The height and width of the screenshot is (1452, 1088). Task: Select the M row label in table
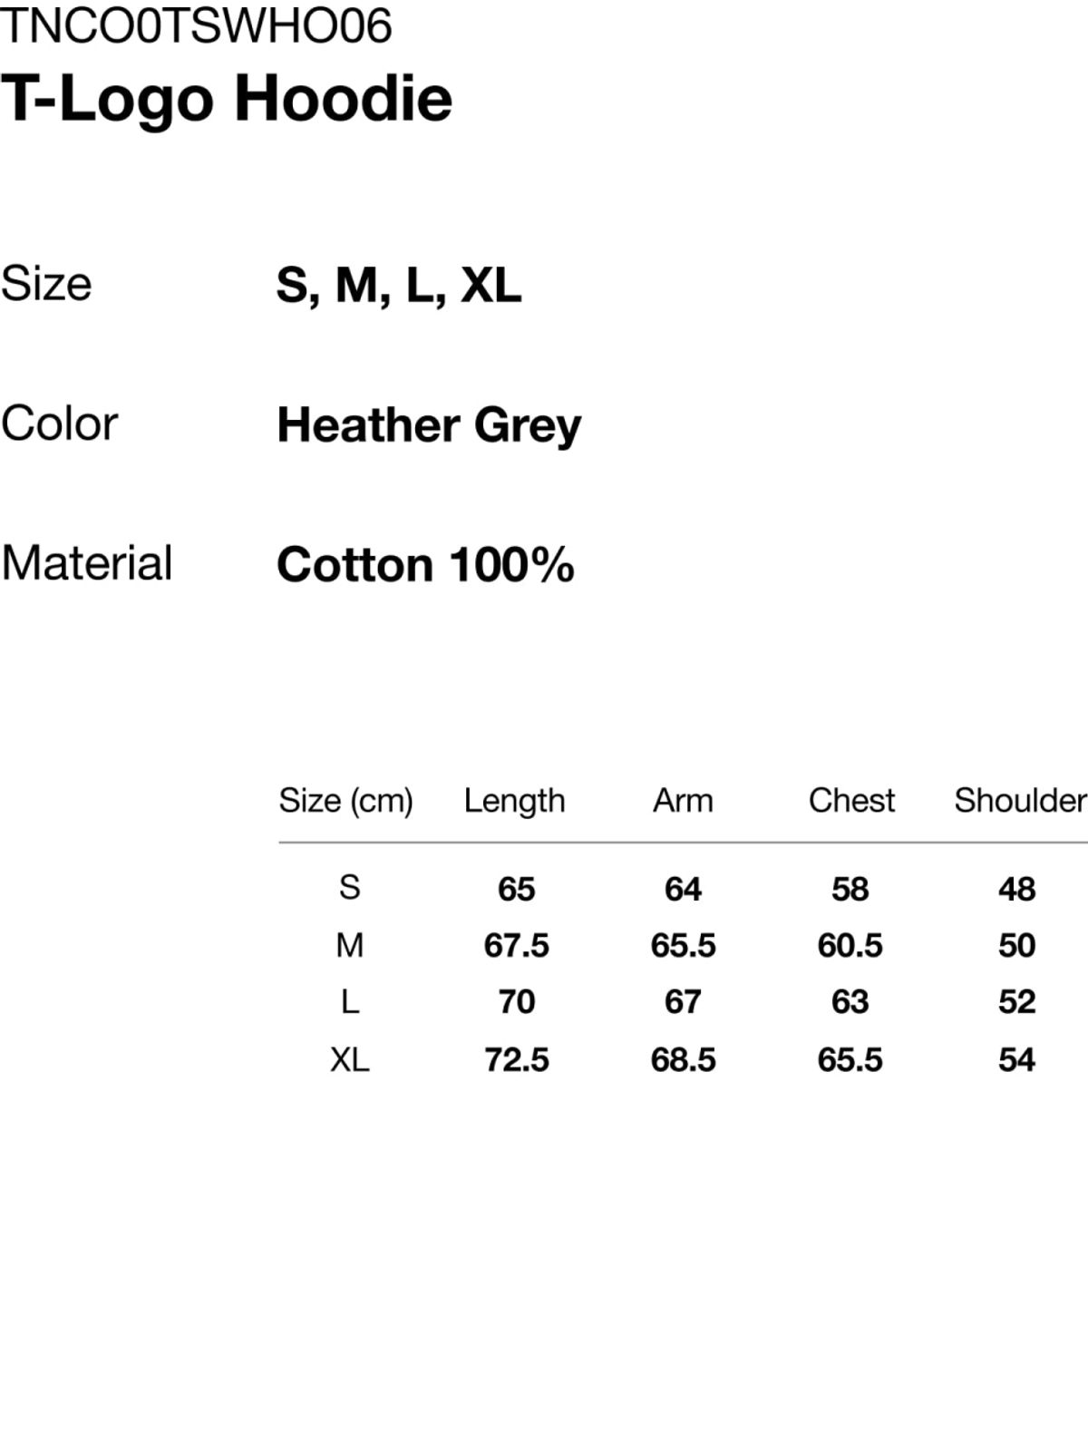(x=349, y=946)
